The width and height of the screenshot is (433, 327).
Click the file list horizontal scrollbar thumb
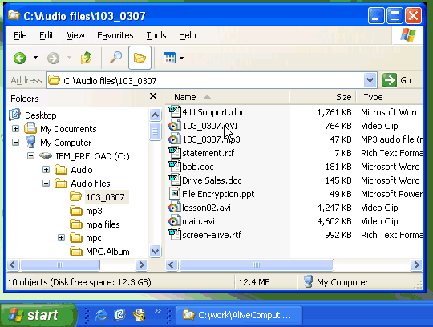point(257,265)
